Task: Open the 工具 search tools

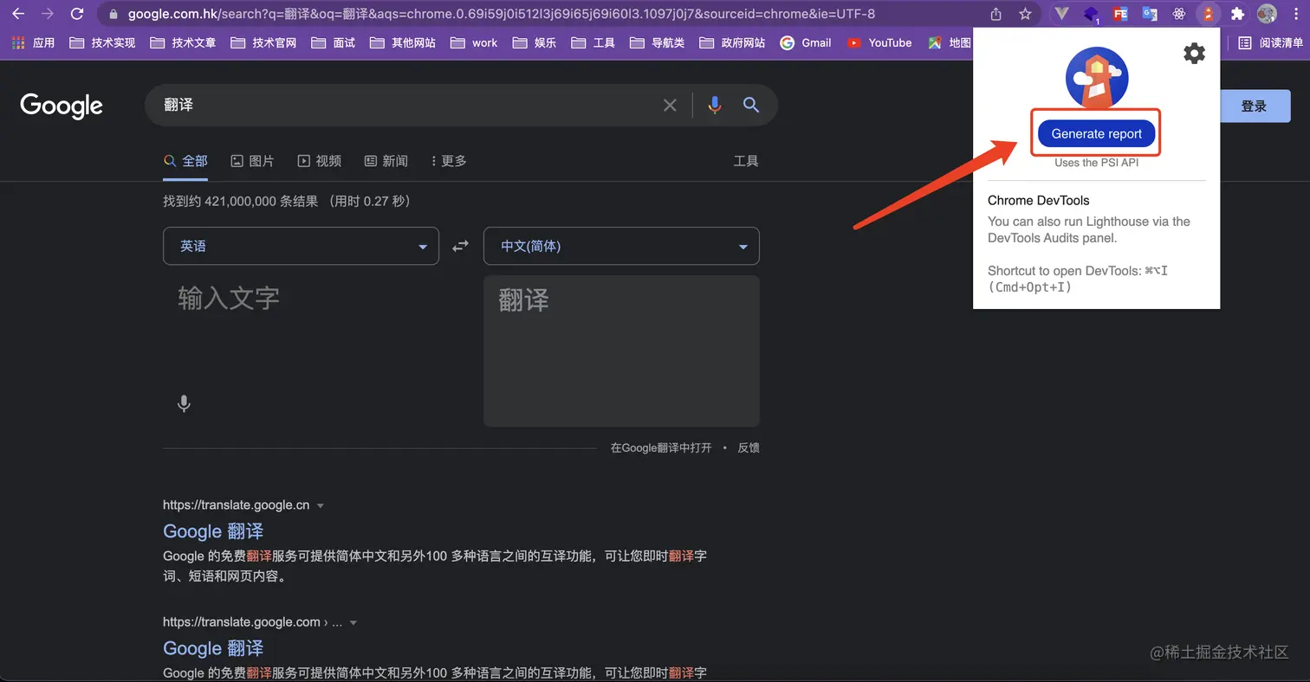Action: (x=746, y=161)
